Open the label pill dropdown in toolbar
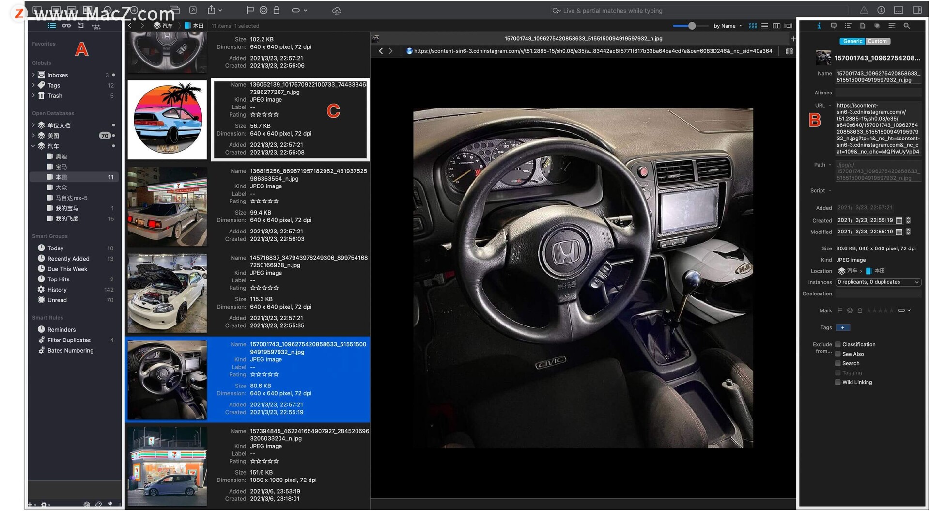This screenshot has width=930, height=511. tap(299, 10)
